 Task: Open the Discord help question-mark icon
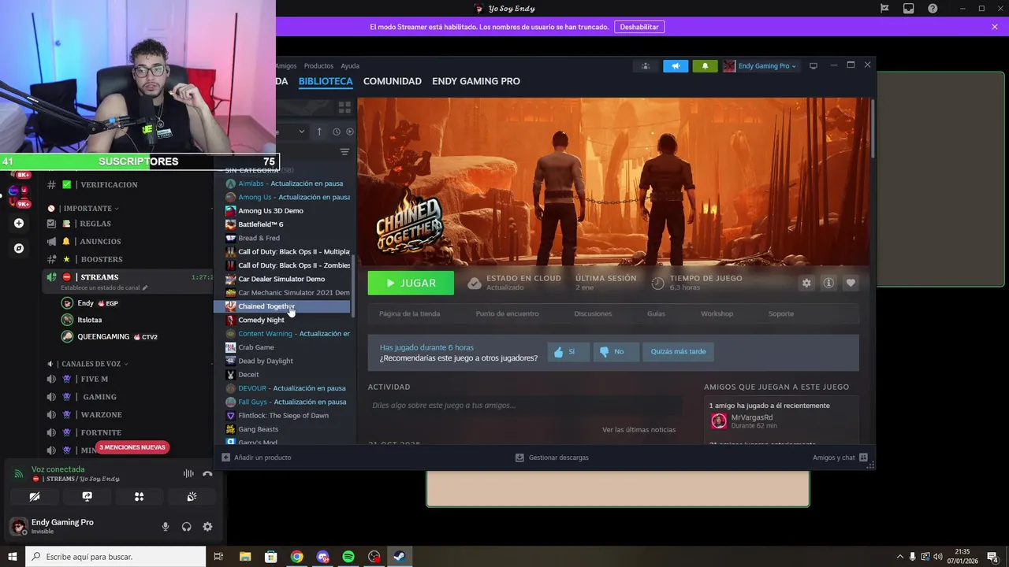point(933,9)
